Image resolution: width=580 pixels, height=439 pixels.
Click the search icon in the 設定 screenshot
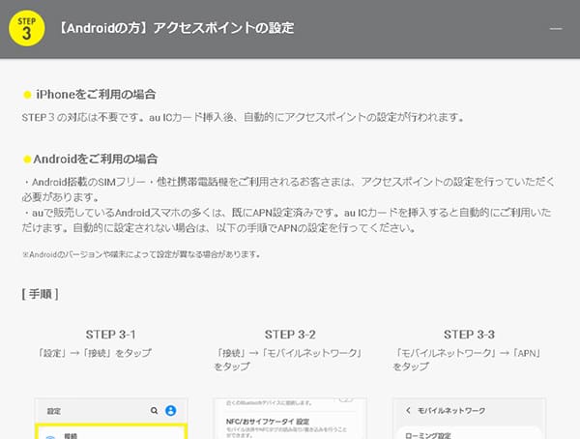click(x=154, y=411)
